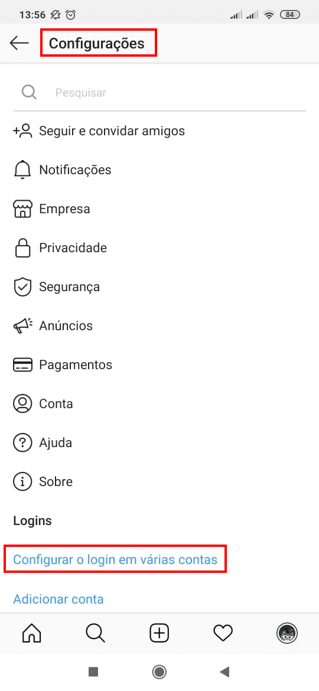Screen dimensions: 319x691
Task: Tap the Pagamentos card icon
Action: point(22,365)
